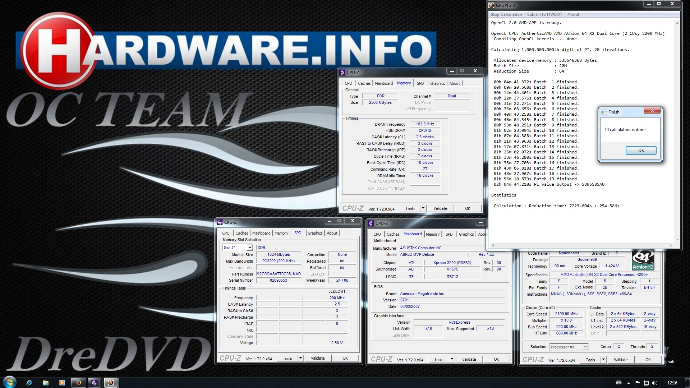The height and width of the screenshot is (388, 690).
Task: Select CPU tab in CPU-Z Memory window
Action: [x=348, y=83]
